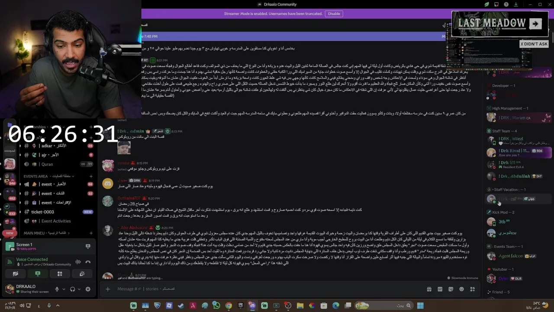The width and height of the screenshot is (554, 312).
Task: Jump to NEW unread indicator in server list
Action: (x=10, y=233)
